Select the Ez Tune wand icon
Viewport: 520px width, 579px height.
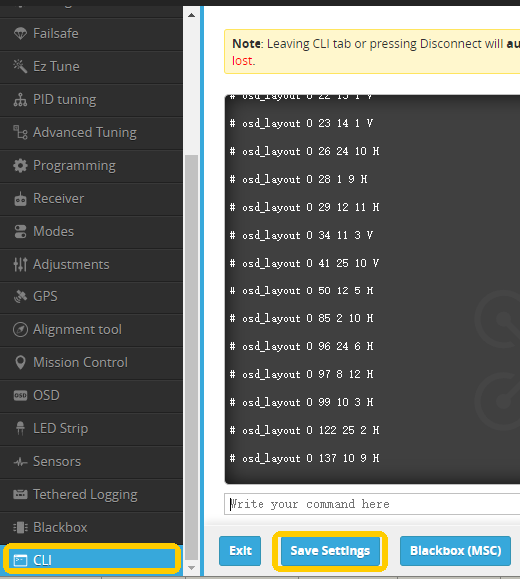click(x=20, y=67)
